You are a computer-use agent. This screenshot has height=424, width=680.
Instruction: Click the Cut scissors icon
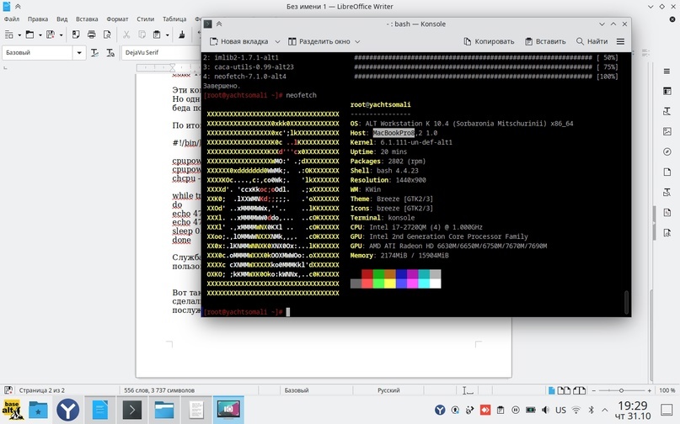126,34
